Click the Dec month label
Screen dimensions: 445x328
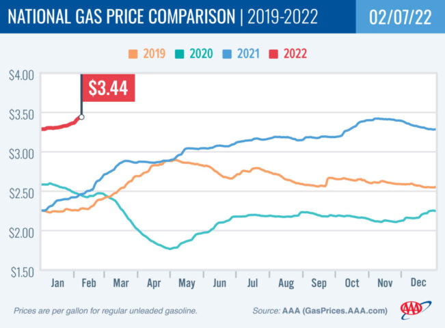(418, 282)
